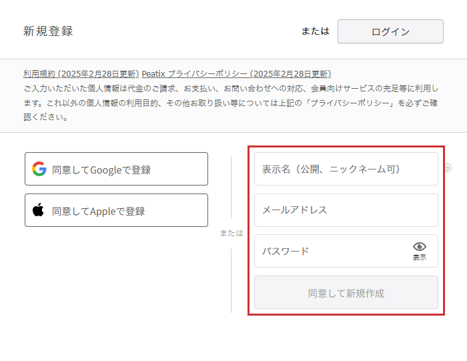Click the または text beside ログイン
The height and width of the screenshot is (361, 467).
coord(315,31)
